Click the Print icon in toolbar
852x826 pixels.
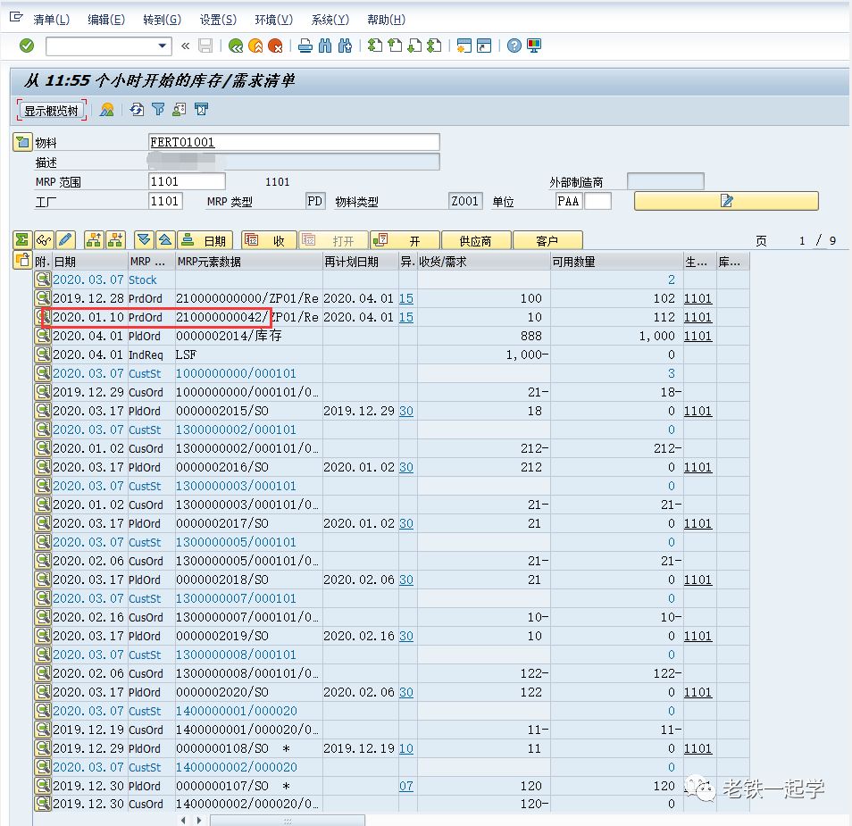pos(305,46)
